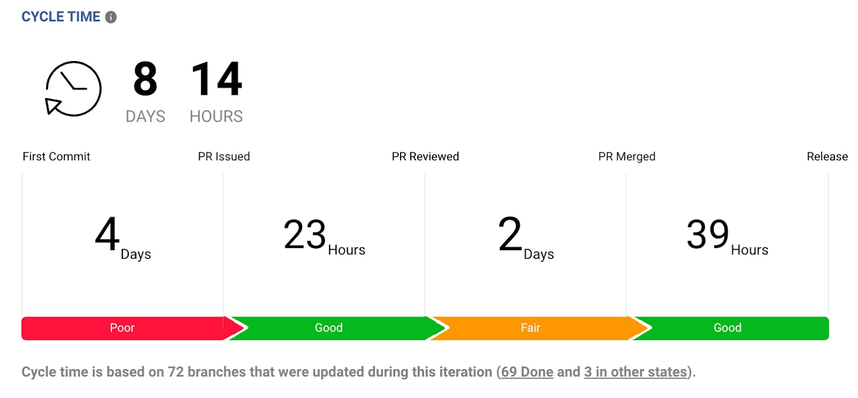Image resolution: width=858 pixels, height=398 pixels.
Task: Click the red Poor status bar segment
Action: click(122, 328)
